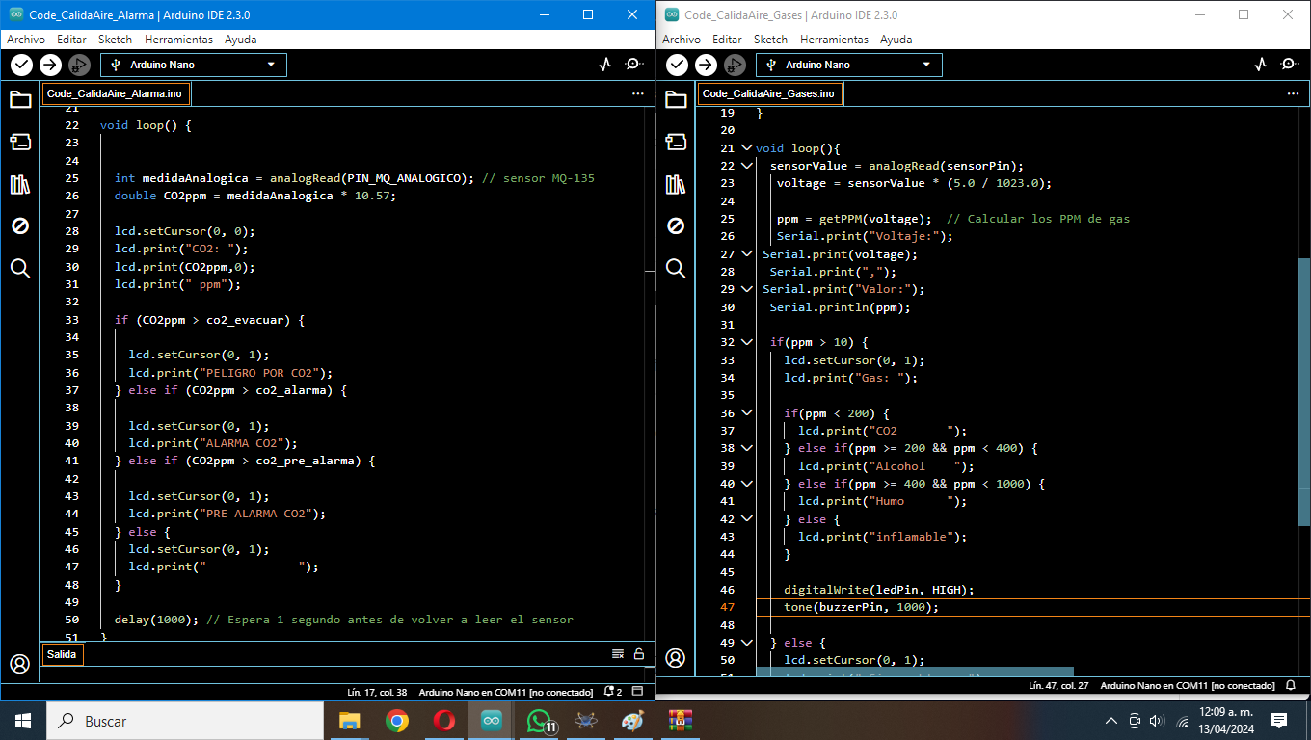Click board status in Gases status bar
The image size is (1311, 740).
click(1188, 686)
